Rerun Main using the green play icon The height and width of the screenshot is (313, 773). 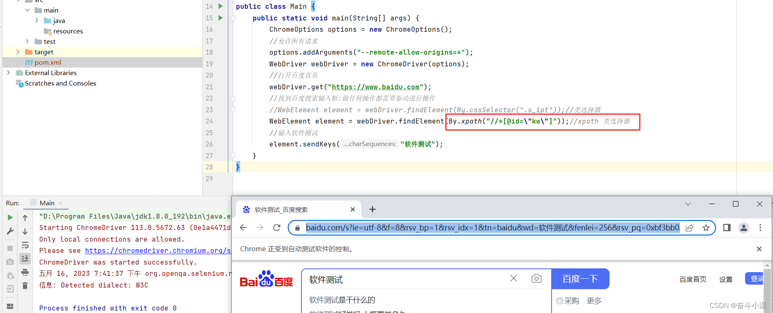coord(10,217)
